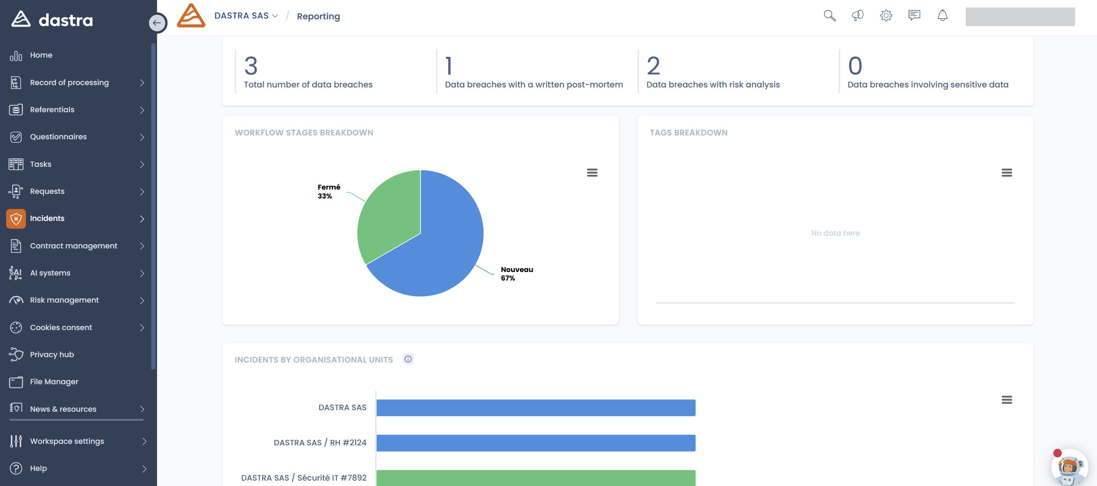Open Workflow Stages chart hamburger menu
1097x486 pixels.
click(x=592, y=173)
